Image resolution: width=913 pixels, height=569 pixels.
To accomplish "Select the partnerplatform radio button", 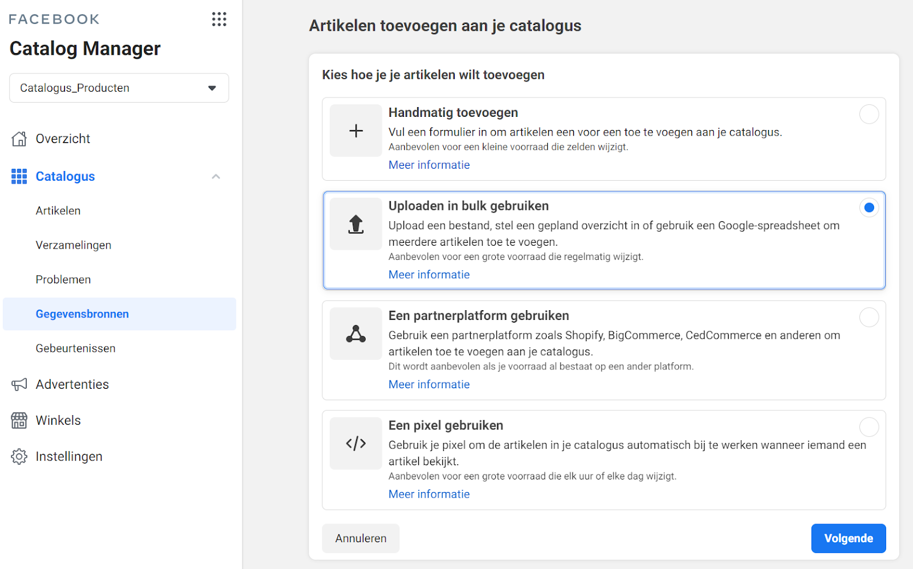I will click(x=869, y=317).
